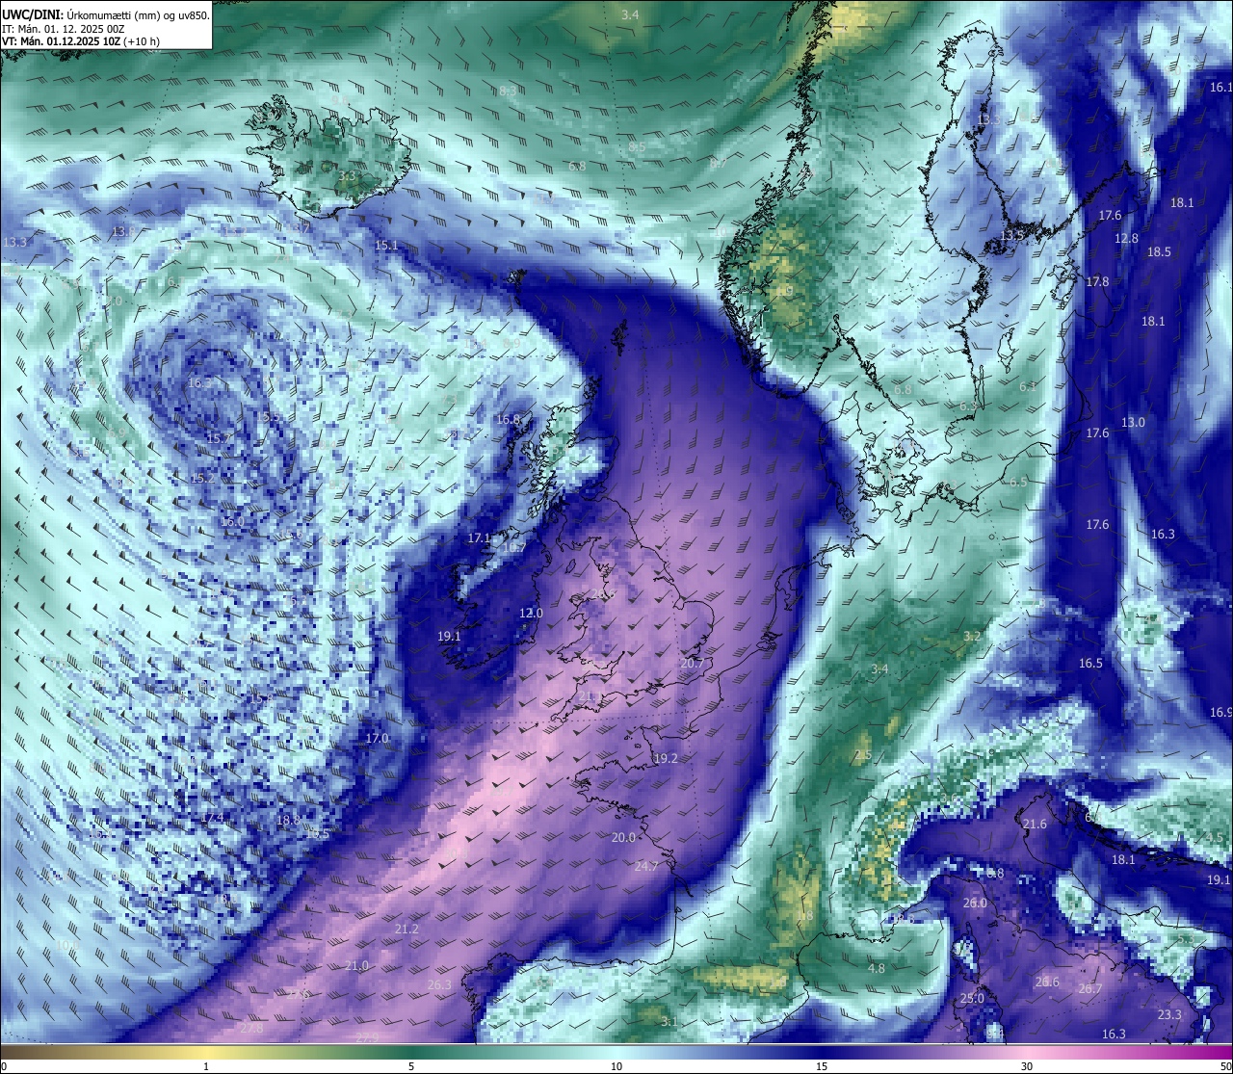This screenshot has height=1074, width=1233.
Task: Click the 16.8 value label
Action: (508, 419)
